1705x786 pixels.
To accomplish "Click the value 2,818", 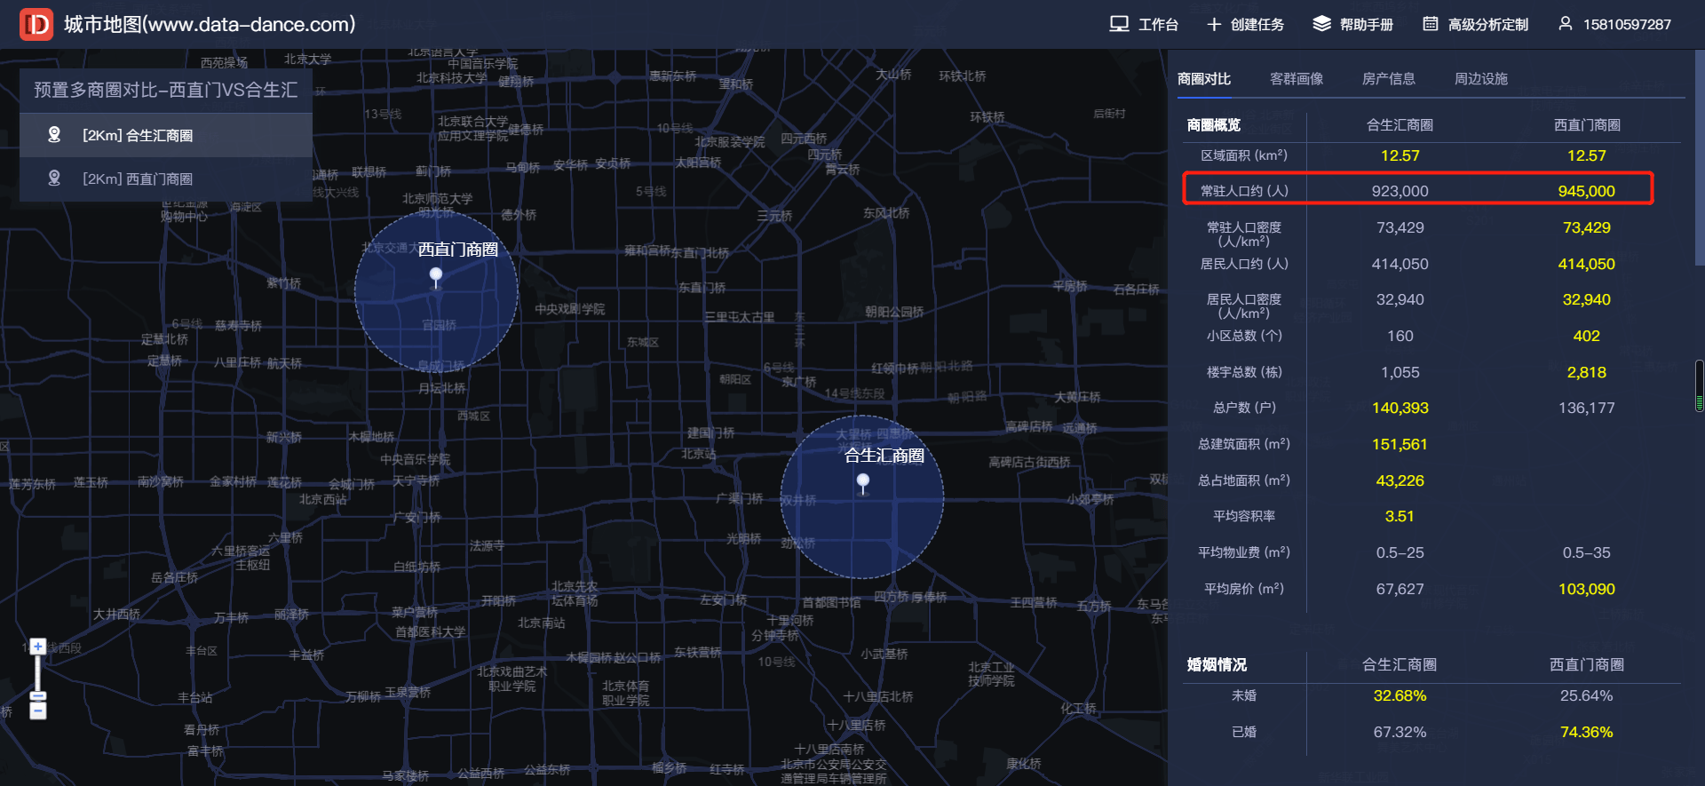I will click(1587, 372).
